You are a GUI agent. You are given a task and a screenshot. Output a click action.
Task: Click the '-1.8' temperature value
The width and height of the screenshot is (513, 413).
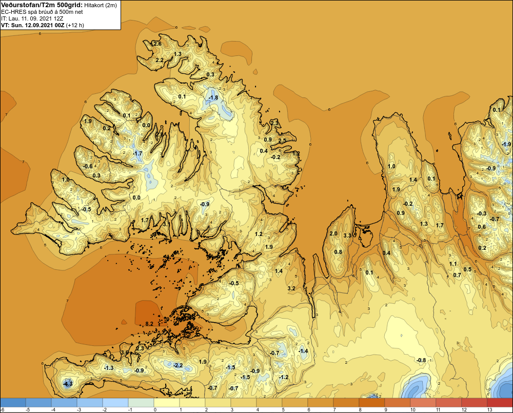click(x=213, y=97)
